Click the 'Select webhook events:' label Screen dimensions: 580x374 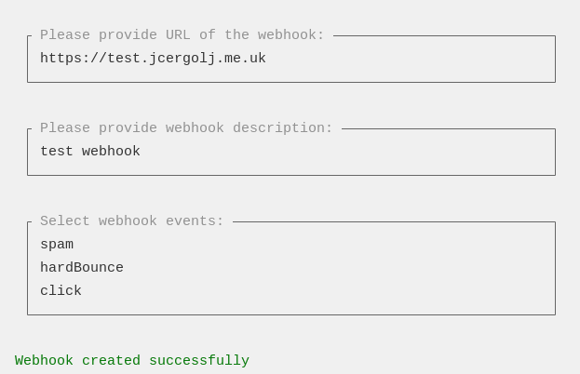pos(131,221)
